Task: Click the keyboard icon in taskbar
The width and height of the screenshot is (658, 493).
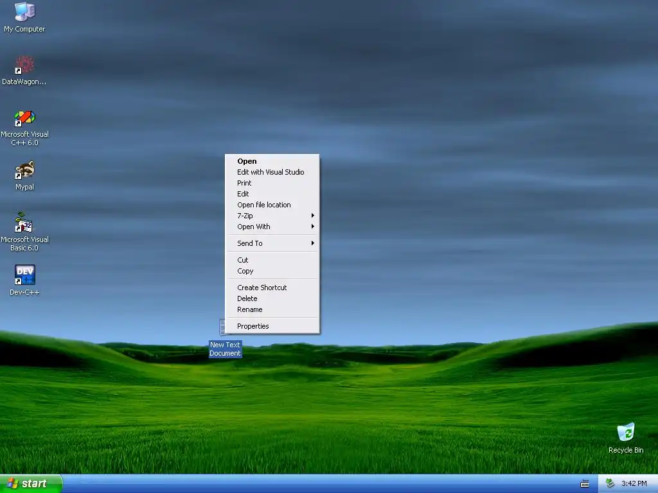Action: coord(585,484)
